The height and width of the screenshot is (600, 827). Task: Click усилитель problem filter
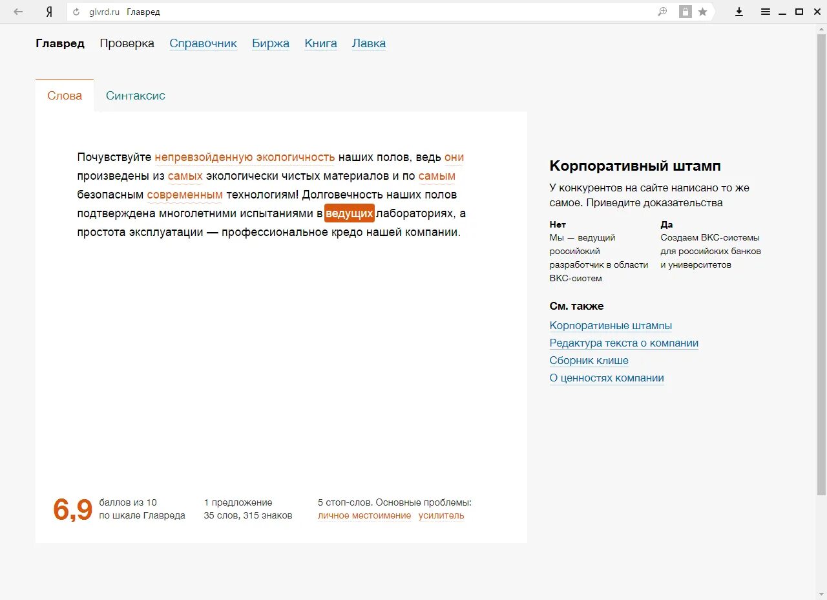pos(441,515)
